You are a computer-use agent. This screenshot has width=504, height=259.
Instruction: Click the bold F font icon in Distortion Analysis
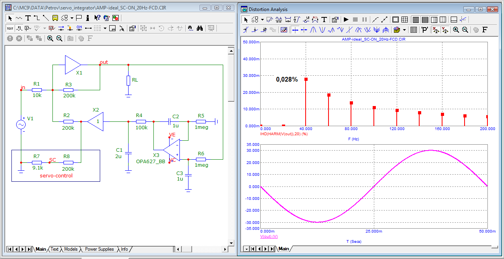tap(485, 29)
